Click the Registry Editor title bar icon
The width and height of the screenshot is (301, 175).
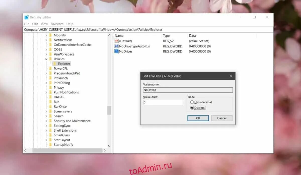(27, 17)
